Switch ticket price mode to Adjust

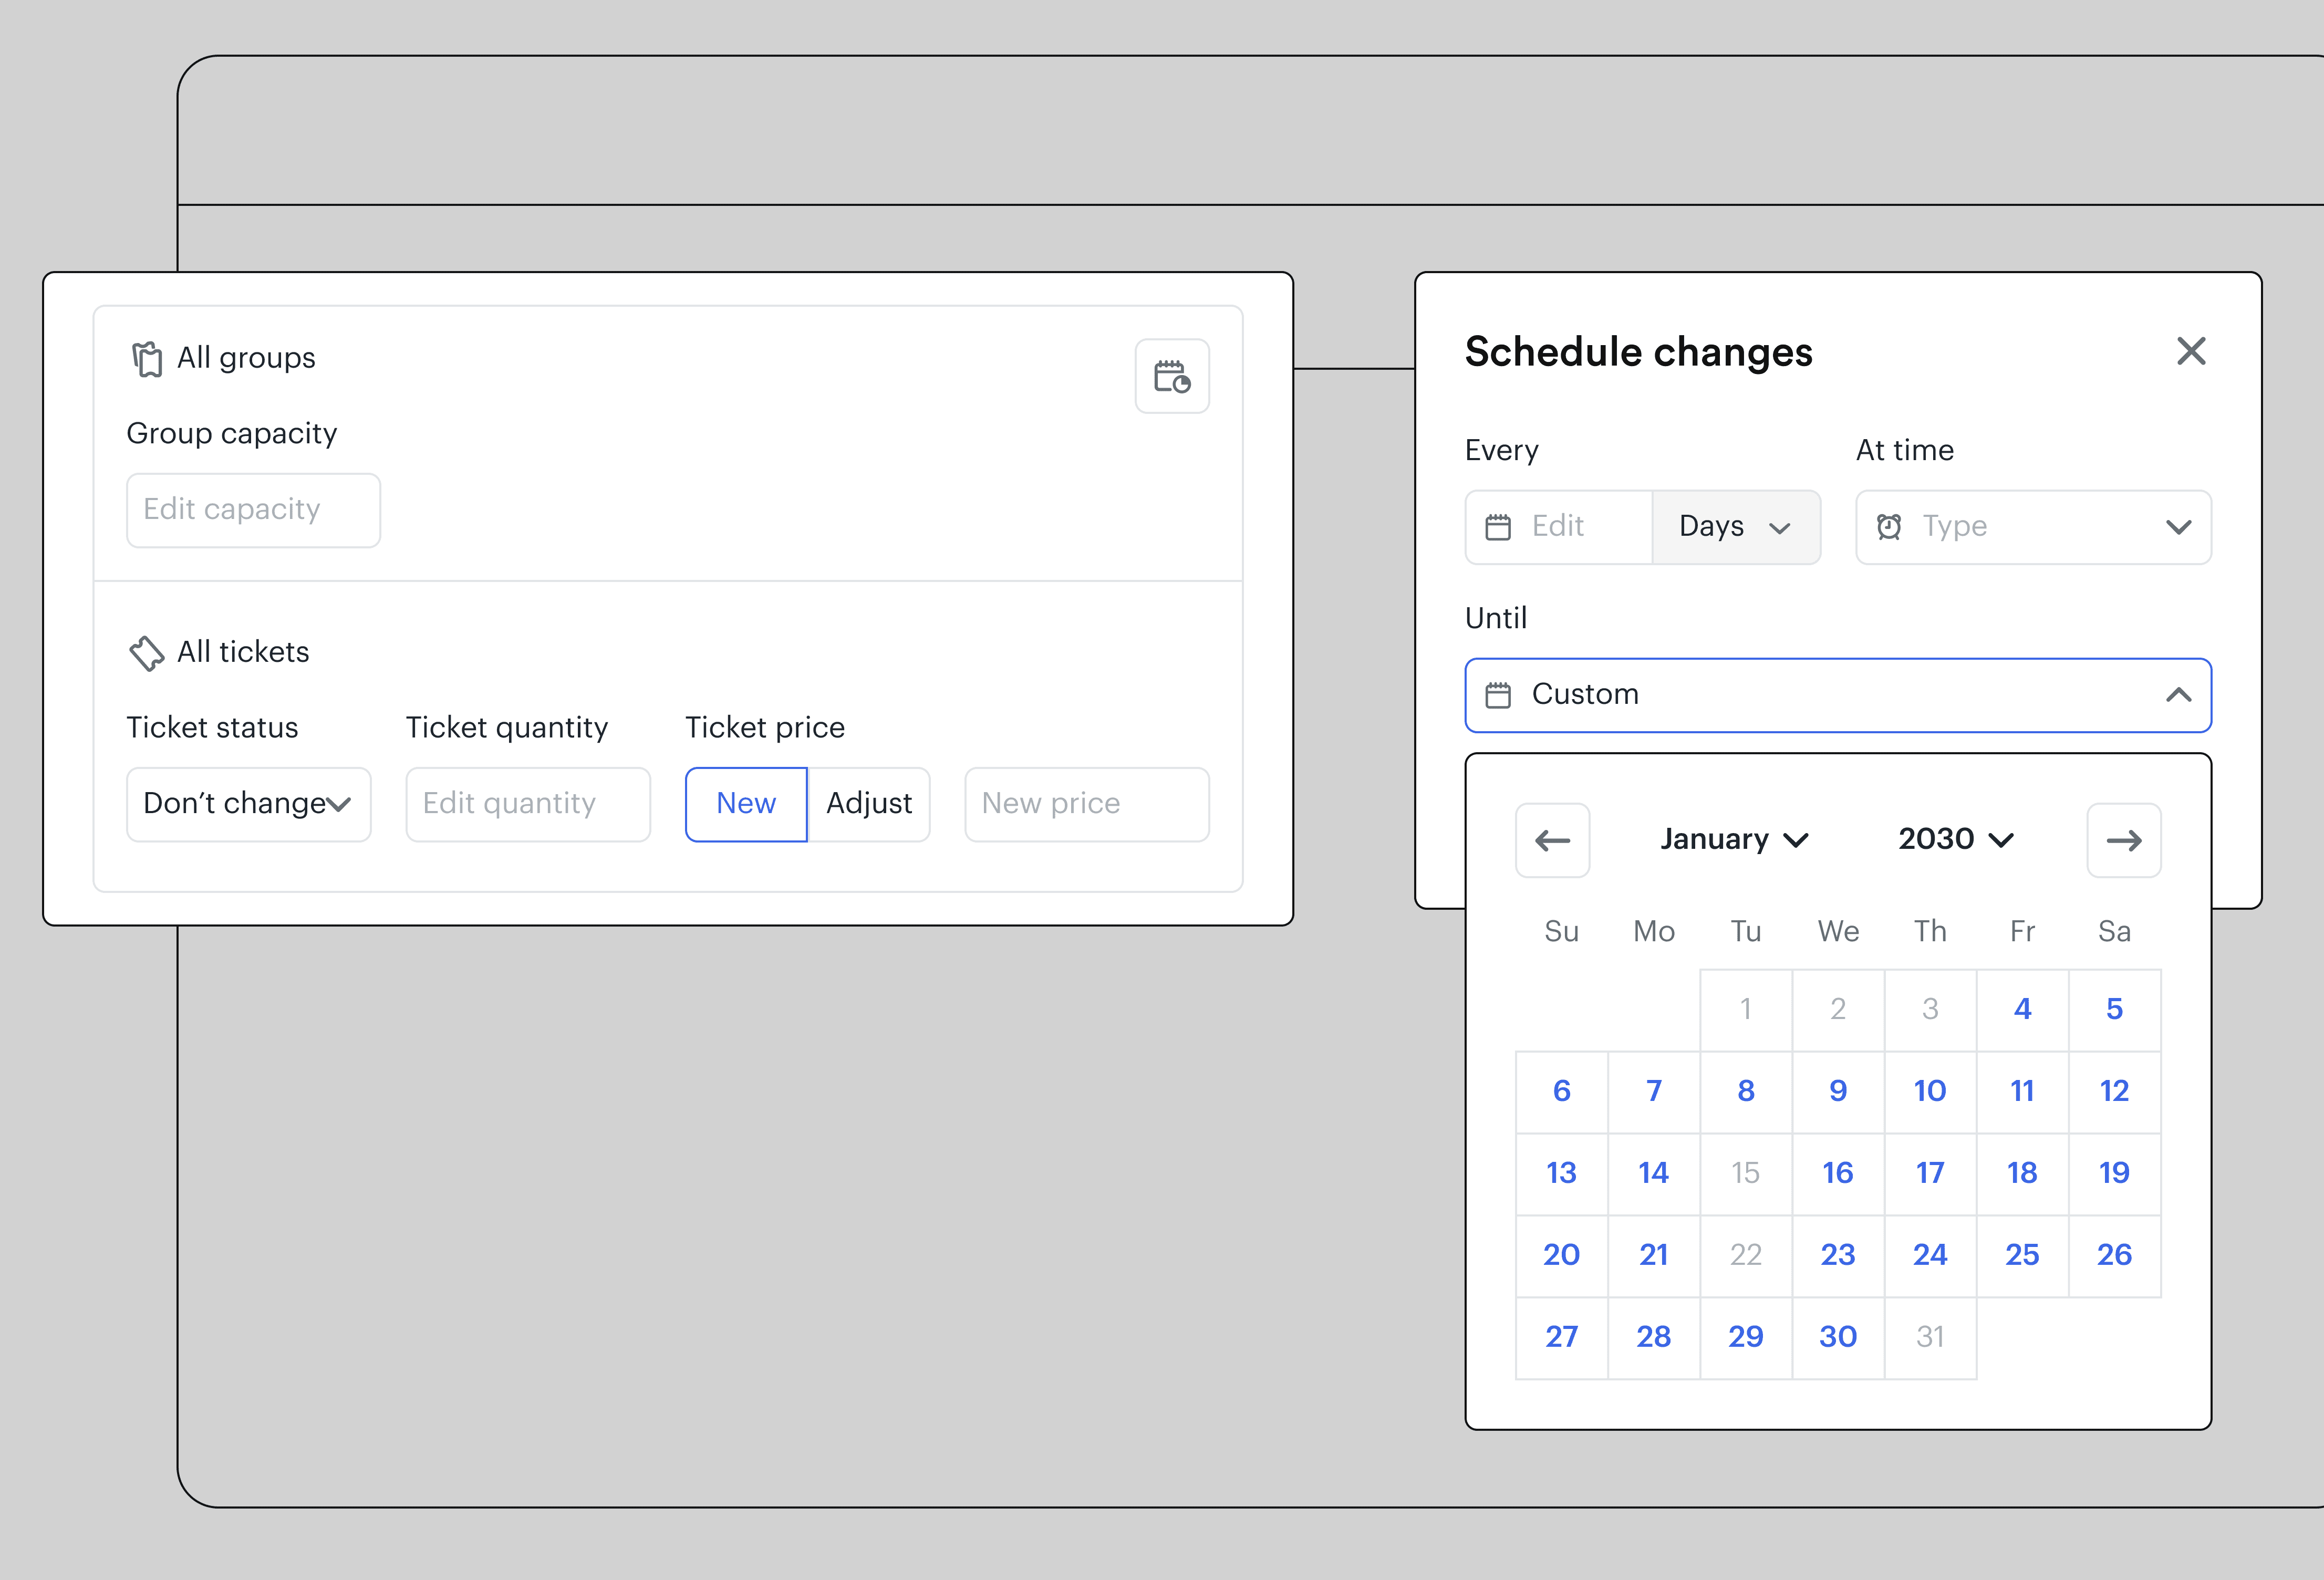click(x=868, y=804)
